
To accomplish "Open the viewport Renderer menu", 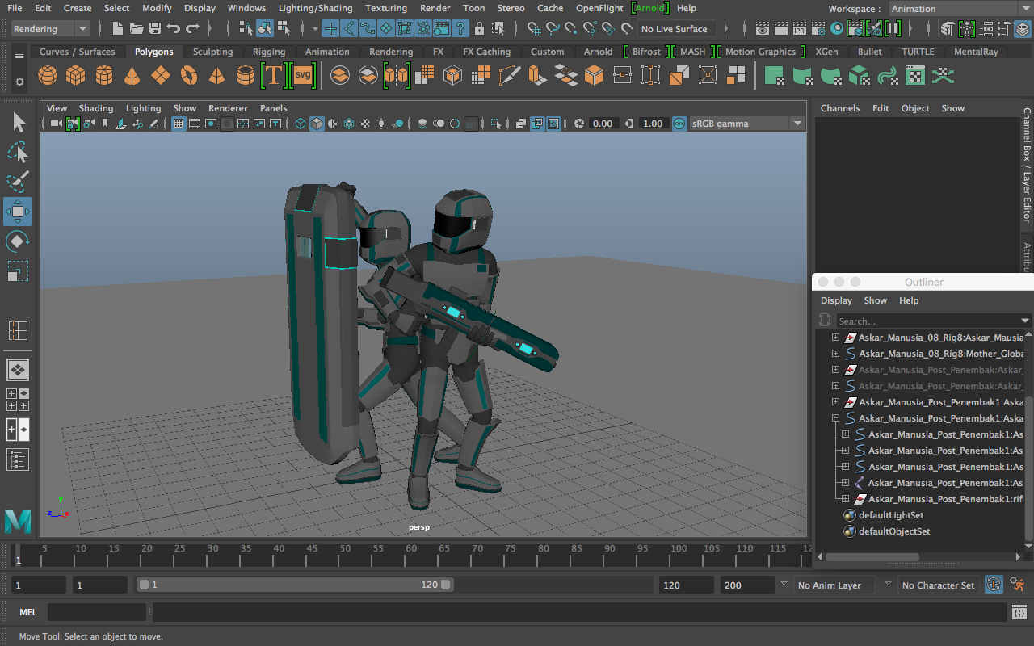I will 228,108.
